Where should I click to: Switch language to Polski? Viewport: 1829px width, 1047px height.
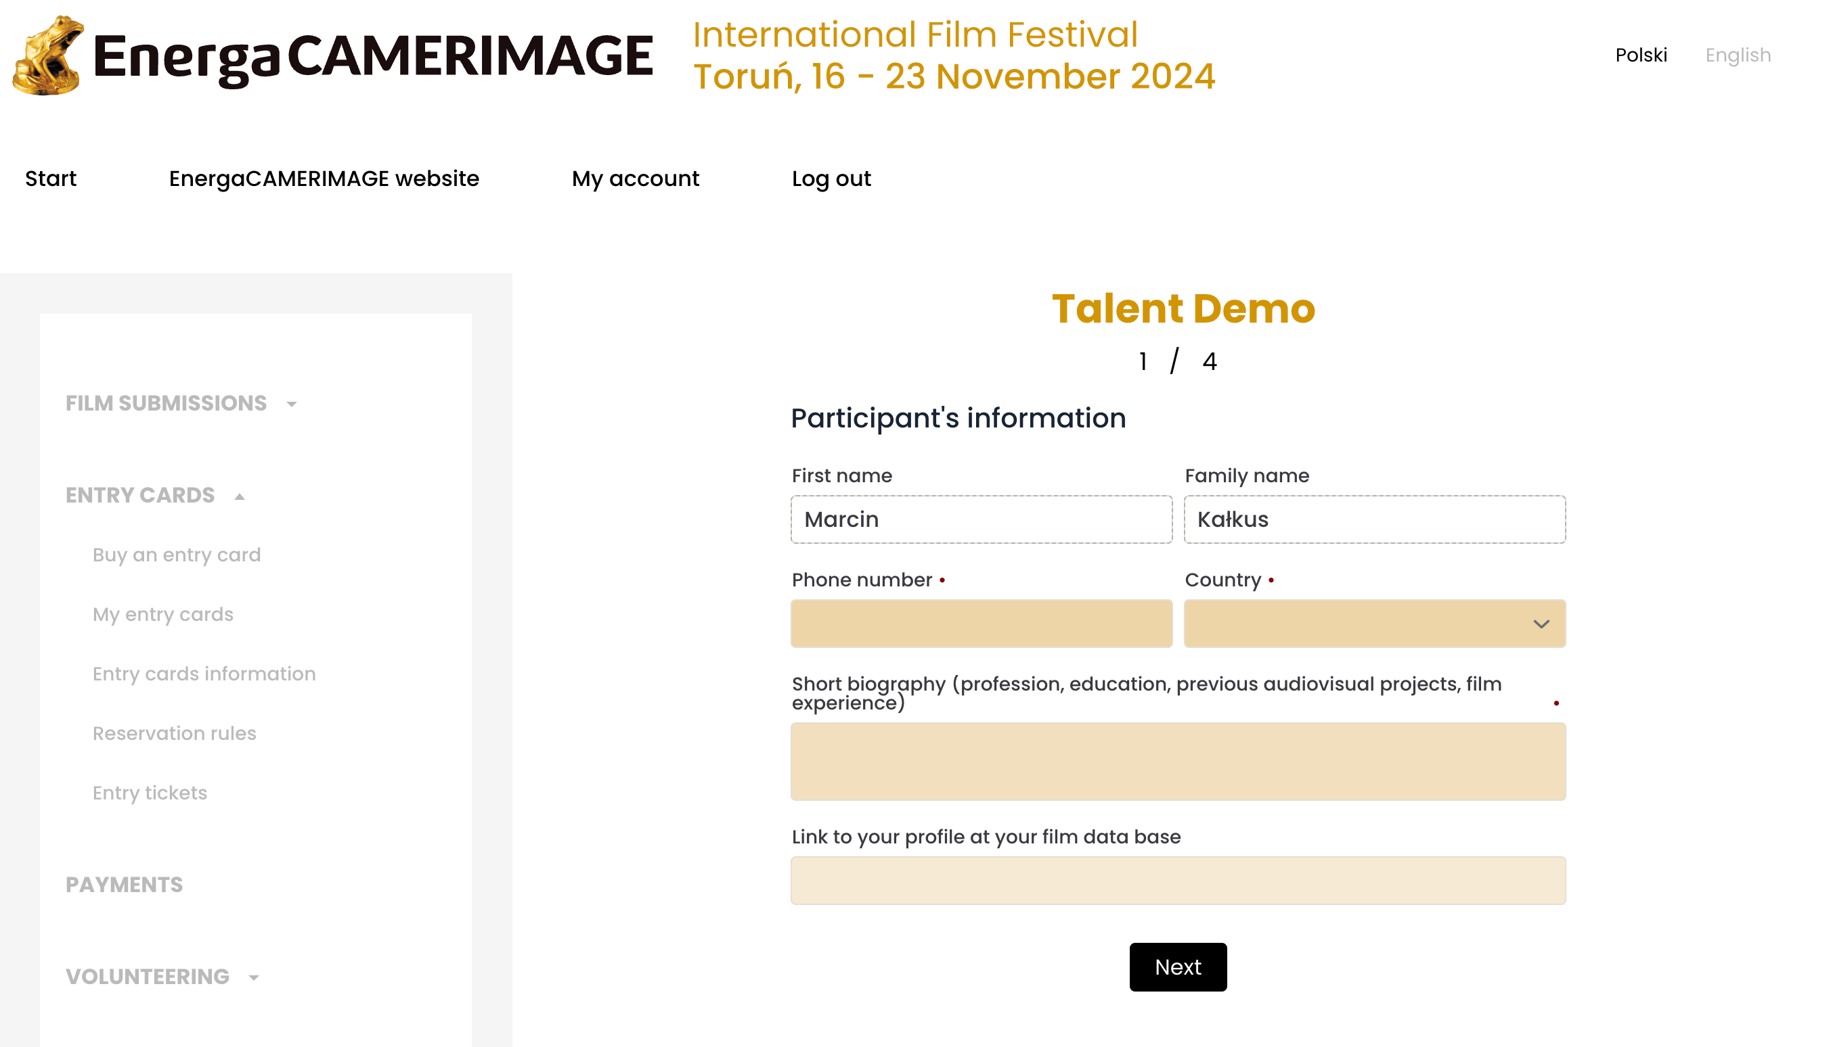(x=1641, y=55)
